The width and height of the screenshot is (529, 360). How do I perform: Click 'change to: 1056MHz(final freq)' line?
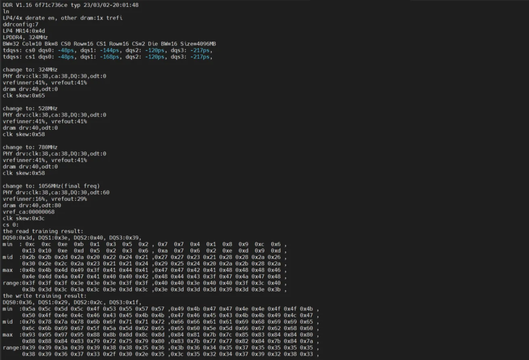coord(51,186)
